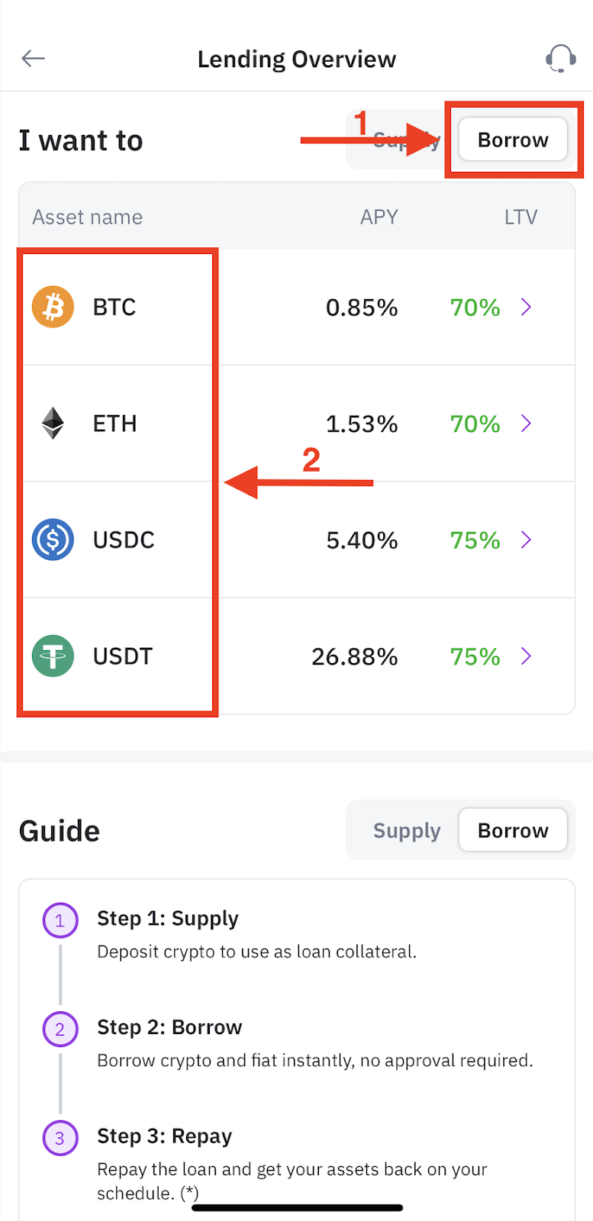
Task: Click the LTV column header
Action: (x=520, y=217)
